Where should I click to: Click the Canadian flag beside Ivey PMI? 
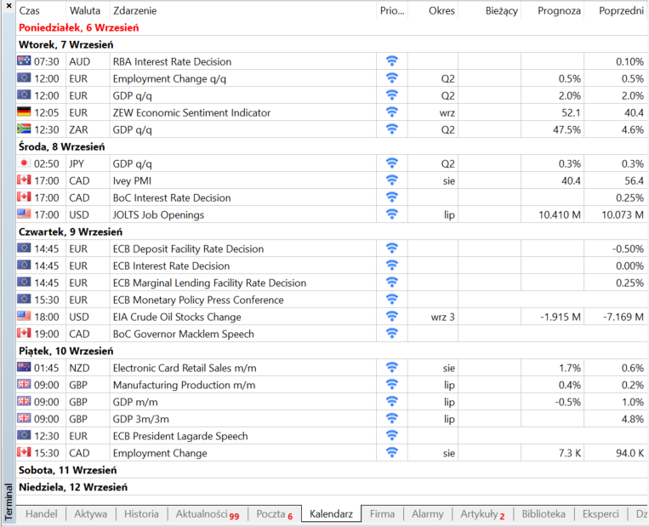coord(24,180)
